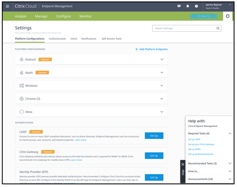This screenshot has height=187, width=237.
Task: Click Set Up for Citrix Gateway
Action: point(154,156)
